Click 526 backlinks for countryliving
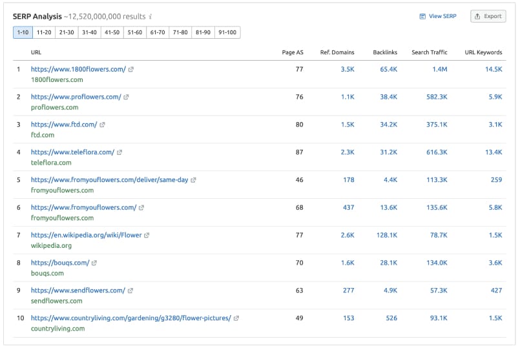The width and height of the screenshot is (518, 348). tap(391, 318)
